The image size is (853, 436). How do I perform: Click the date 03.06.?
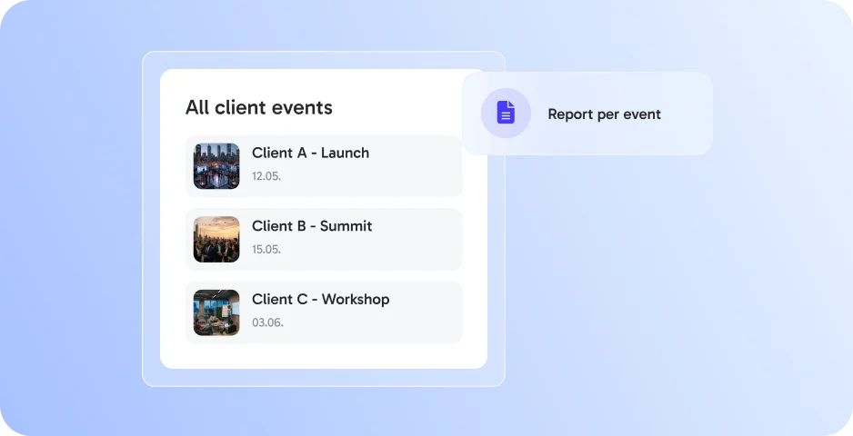(x=267, y=322)
